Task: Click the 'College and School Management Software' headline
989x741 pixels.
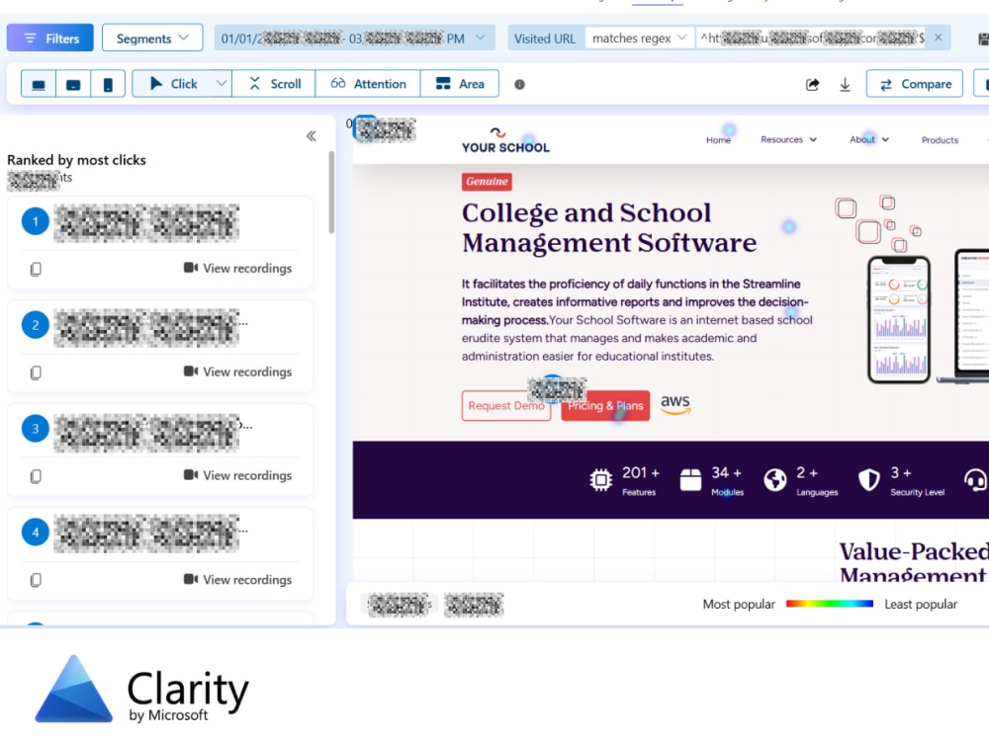Action: point(608,227)
